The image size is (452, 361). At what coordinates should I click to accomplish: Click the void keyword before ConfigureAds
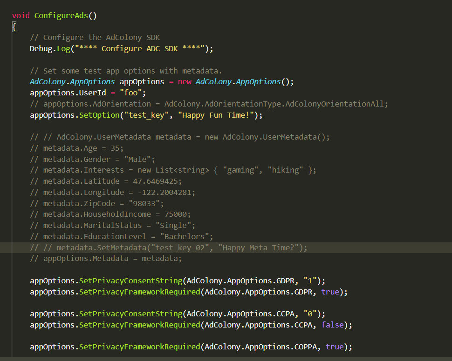21,15
